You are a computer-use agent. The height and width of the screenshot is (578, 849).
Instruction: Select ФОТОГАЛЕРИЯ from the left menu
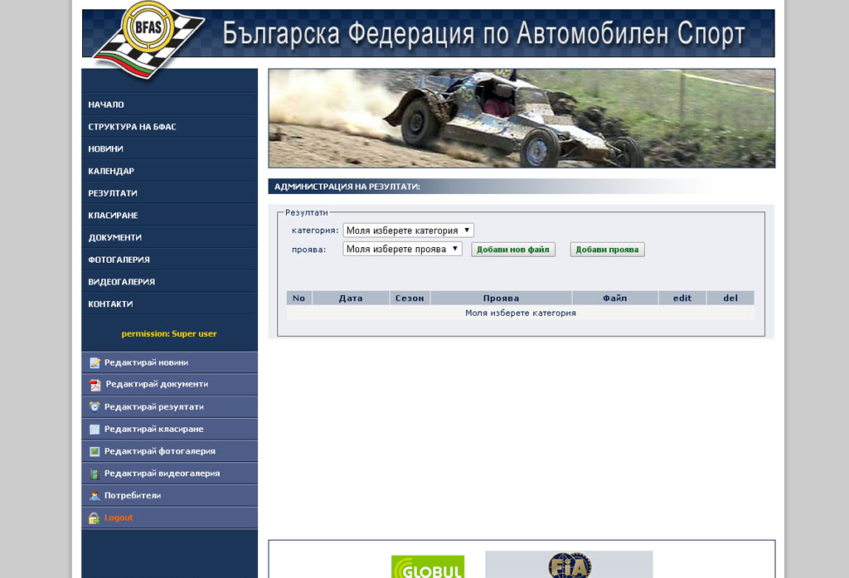119,260
